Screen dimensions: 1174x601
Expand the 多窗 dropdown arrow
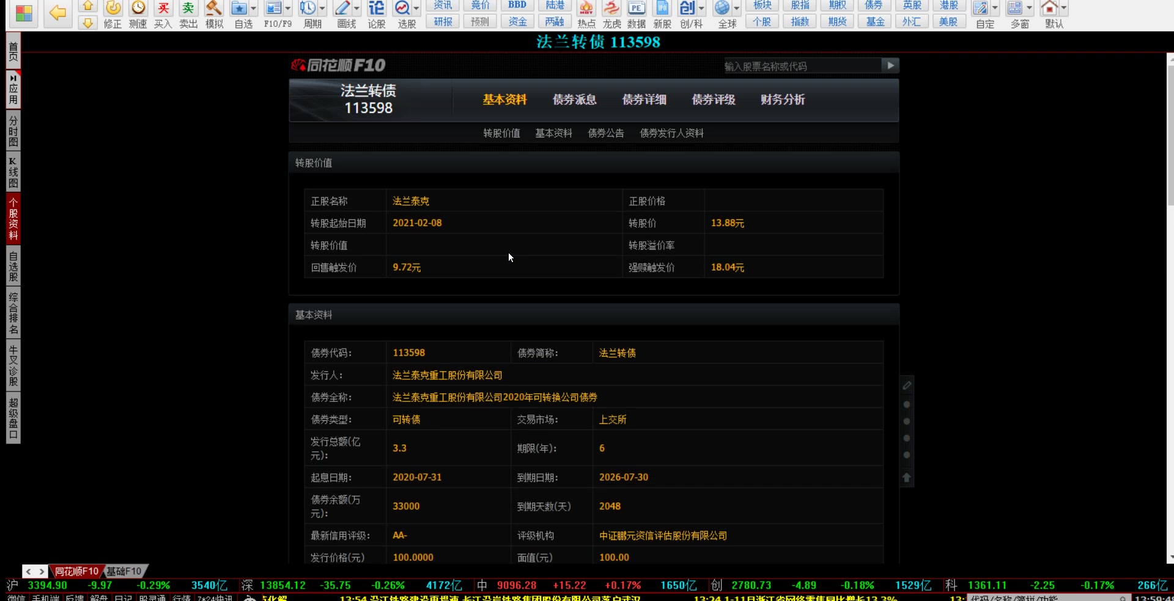coord(1029,9)
